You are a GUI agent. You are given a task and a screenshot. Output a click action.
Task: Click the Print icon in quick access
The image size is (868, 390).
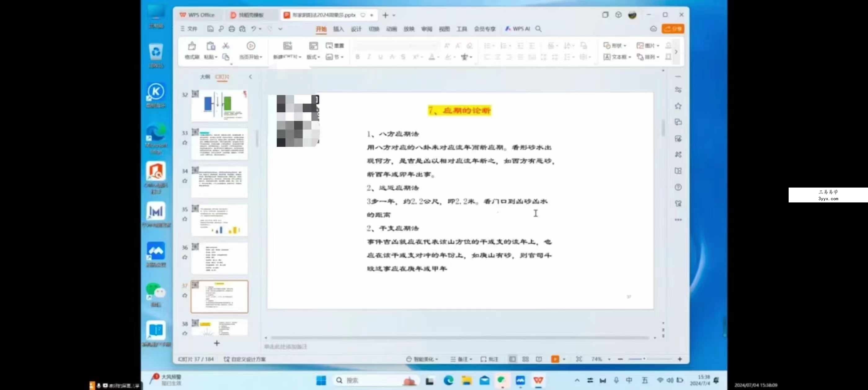point(232,28)
